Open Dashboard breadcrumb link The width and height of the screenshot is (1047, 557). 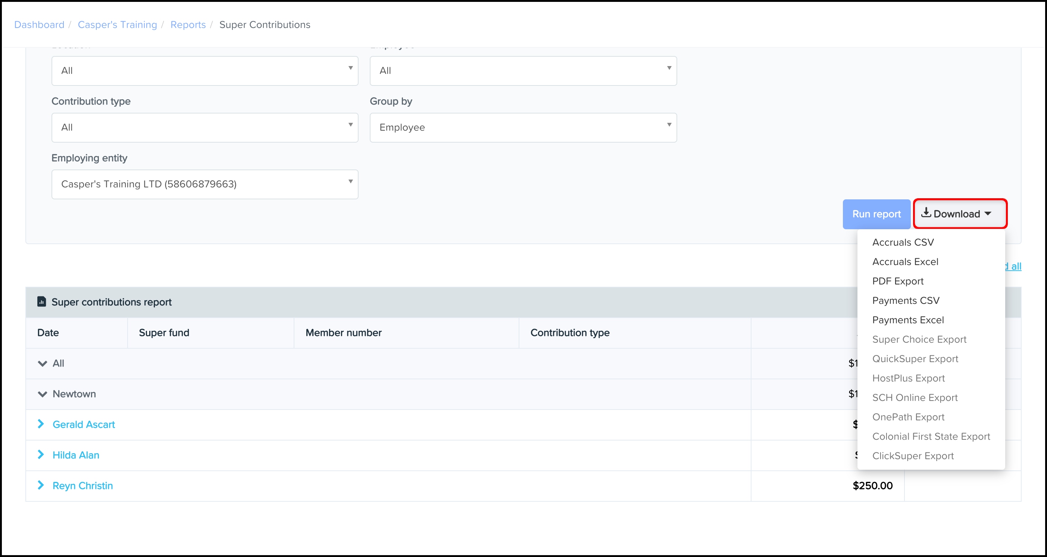(39, 25)
